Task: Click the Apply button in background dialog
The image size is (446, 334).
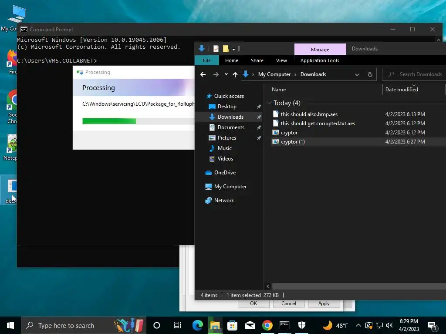Action: 324,304
